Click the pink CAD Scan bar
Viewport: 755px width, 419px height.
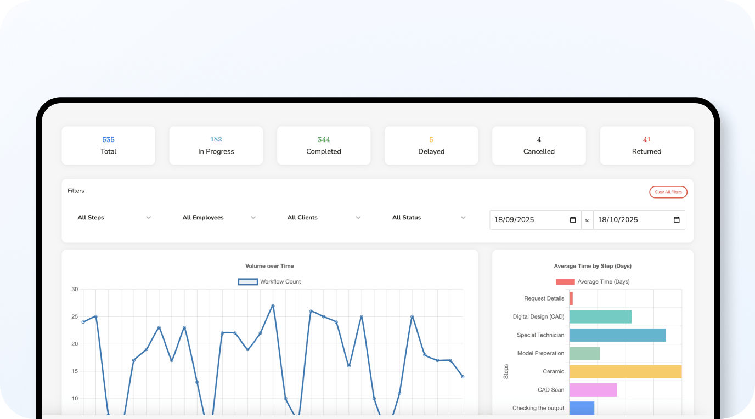593,390
